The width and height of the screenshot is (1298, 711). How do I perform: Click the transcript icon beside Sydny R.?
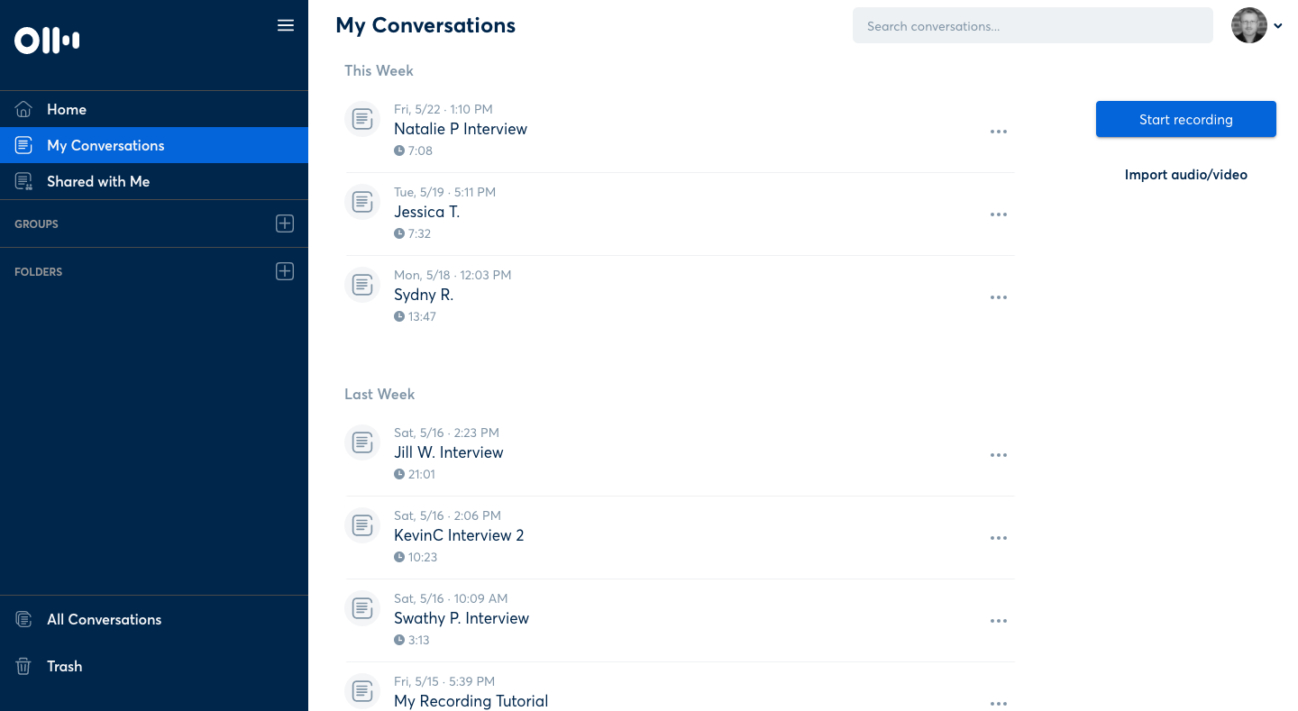click(x=362, y=285)
